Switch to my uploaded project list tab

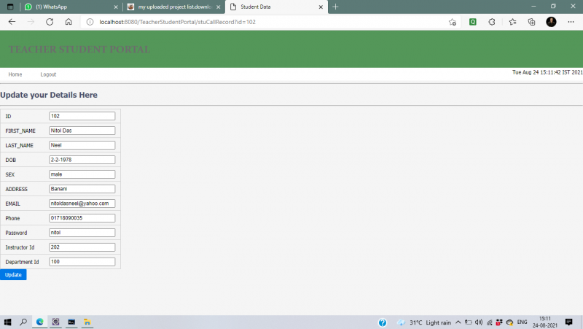(x=174, y=7)
